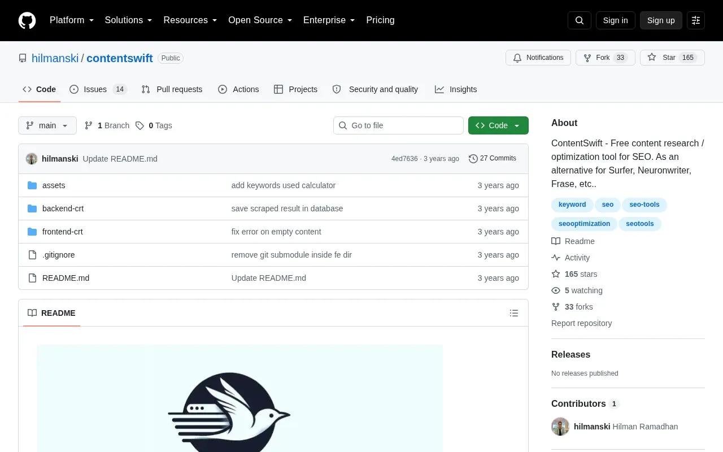Open the .gitignore file

(58, 255)
